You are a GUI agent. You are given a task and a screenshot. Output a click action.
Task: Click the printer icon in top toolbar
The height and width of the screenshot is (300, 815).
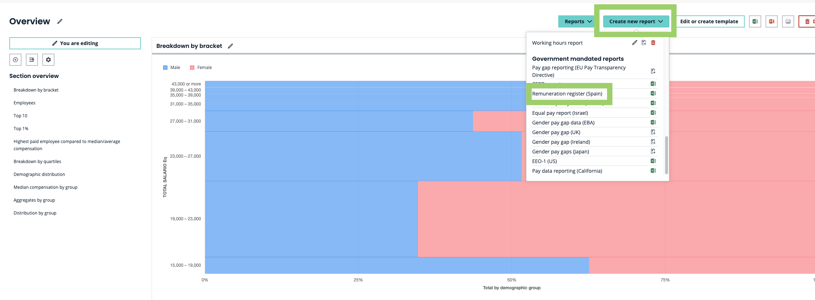[788, 21]
